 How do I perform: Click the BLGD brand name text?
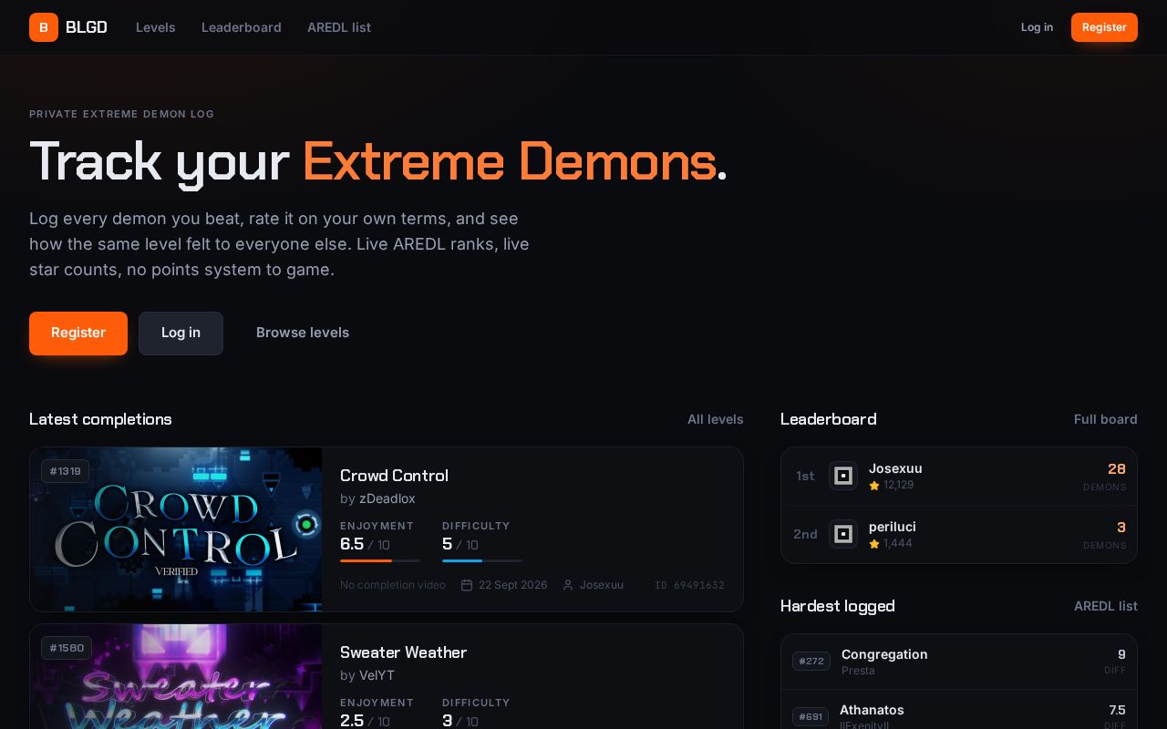click(87, 27)
